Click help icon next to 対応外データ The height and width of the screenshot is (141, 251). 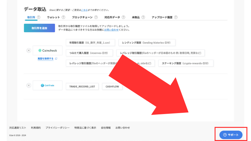tap(123, 17)
